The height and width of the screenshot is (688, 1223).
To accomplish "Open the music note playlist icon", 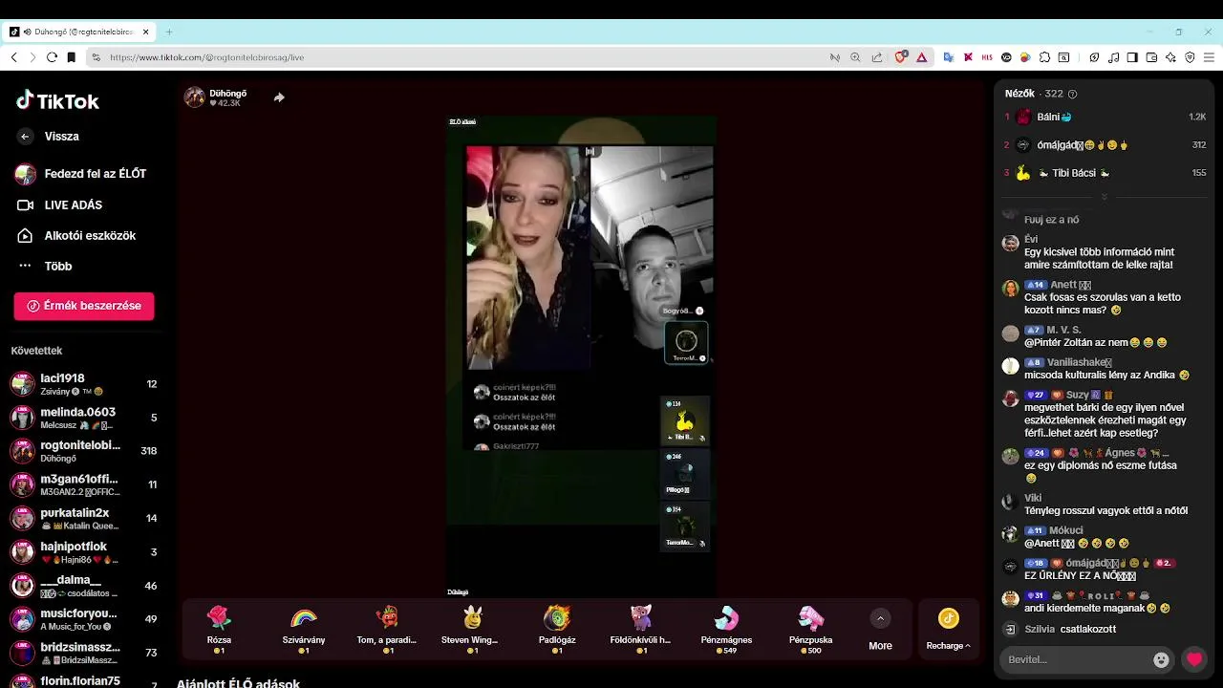I will [1113, 57].
